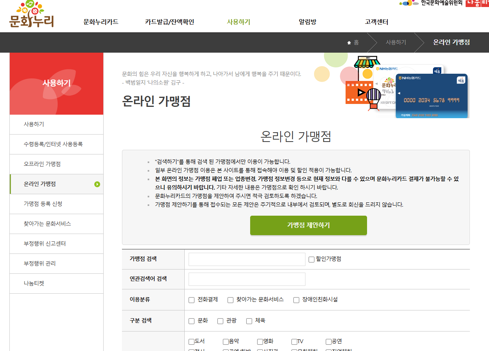Click the 가맹점 제안하기 button
Image resolution: width=489 pixels, height=351 pixels.
click(308, 225)
